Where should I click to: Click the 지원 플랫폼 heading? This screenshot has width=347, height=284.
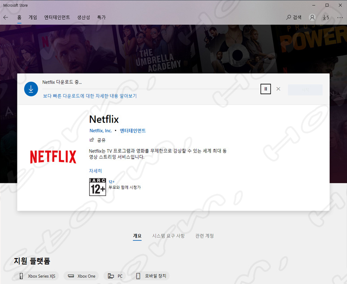pyautogui.click(x=32, y=261)
